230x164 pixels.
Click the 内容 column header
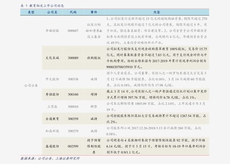point(157,12)
